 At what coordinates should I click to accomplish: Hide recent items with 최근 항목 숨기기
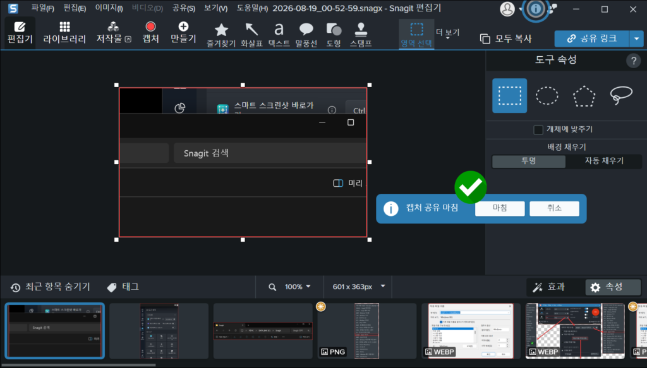click(50, 287)
